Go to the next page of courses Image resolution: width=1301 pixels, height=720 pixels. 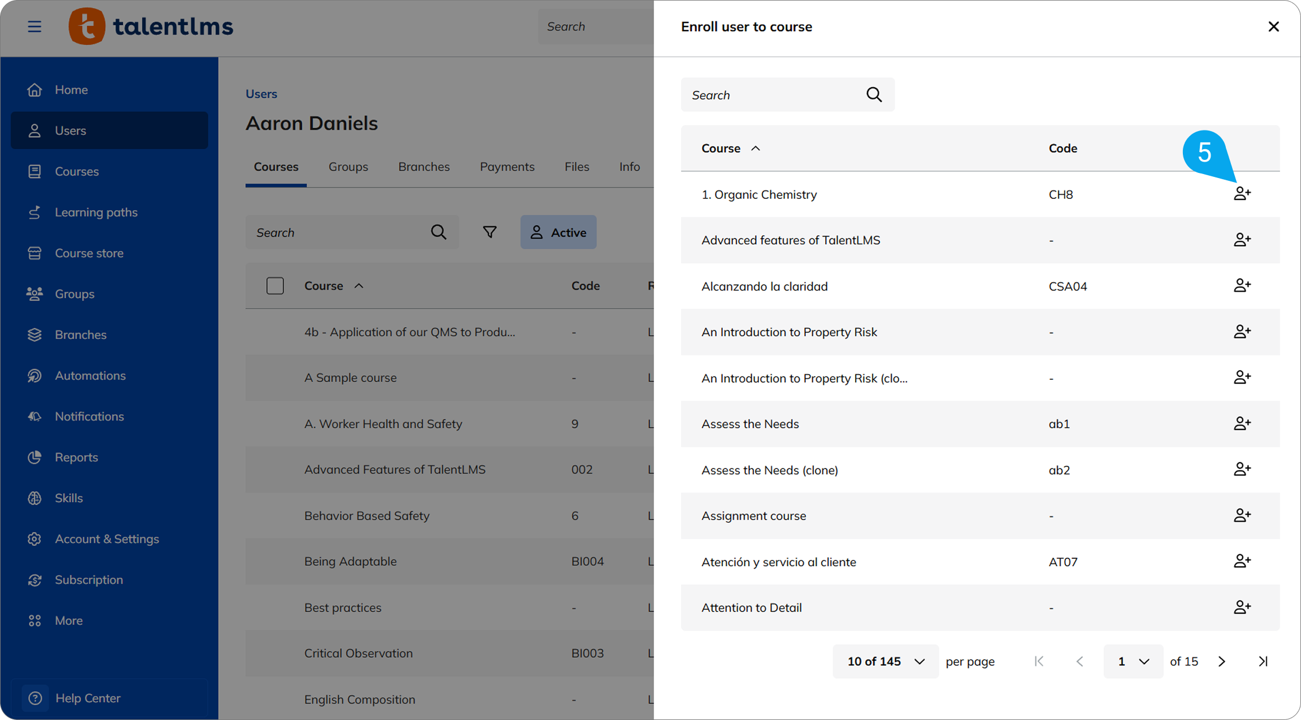pyautogui.click(x=1222, y=661)
